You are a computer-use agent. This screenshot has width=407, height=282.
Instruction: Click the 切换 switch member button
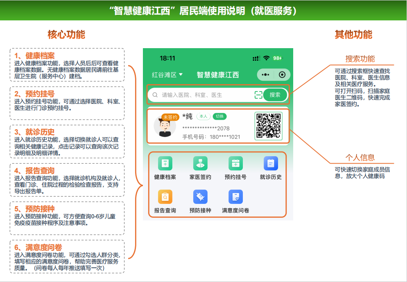[220, 116]
